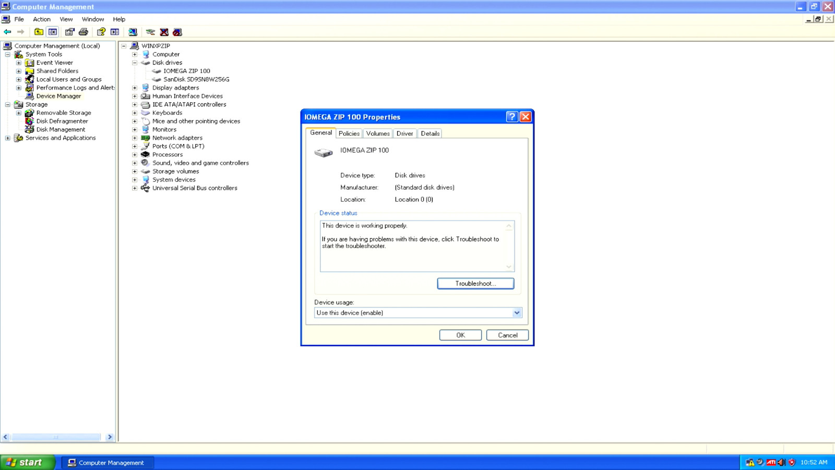Select Shared Folders in console tree
The height and width of the screenshot is (470, 835).
click(x=57, y=71)
